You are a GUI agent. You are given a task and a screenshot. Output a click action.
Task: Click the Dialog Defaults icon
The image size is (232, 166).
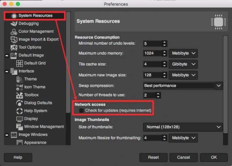point(20,103)
